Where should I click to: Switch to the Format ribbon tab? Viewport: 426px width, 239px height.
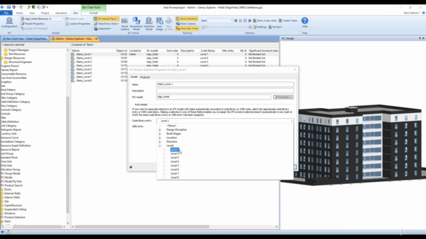(93, 13)
